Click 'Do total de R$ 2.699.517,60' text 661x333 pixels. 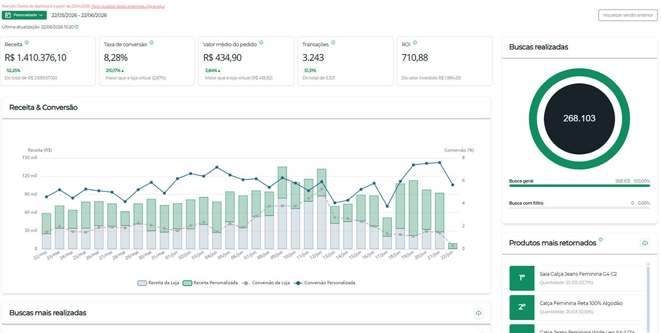click(x=31, y=78)
